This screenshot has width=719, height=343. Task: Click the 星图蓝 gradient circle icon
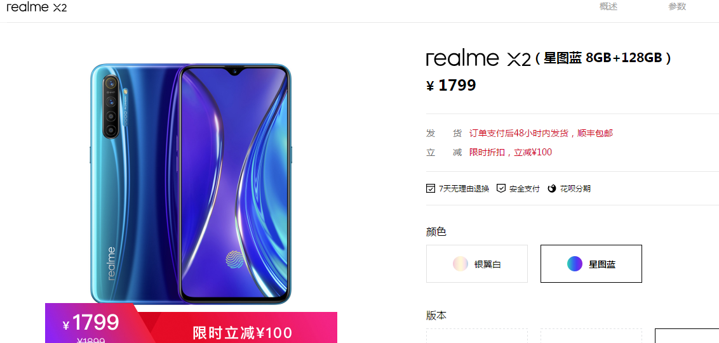pyautogui.click(x=575, y=264)
